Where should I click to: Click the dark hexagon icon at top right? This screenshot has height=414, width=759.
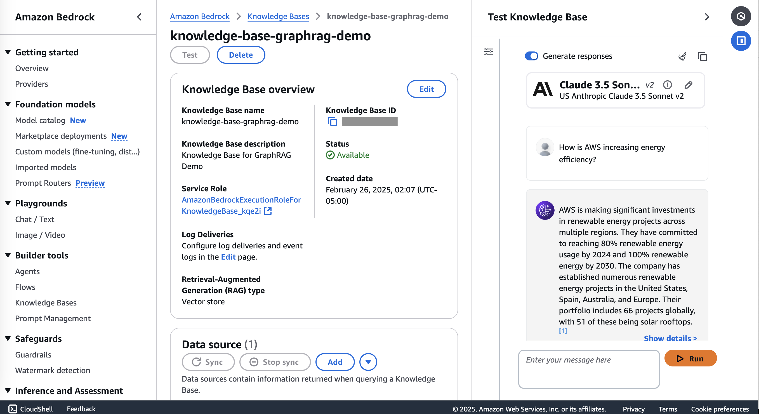(x=741, y=16)
